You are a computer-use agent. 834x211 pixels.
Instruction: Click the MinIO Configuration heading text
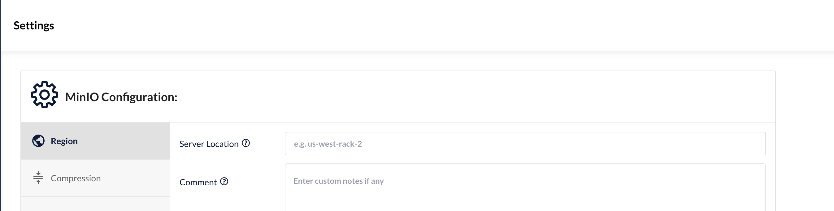[x=121, y=97]
